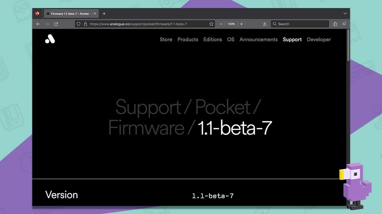Reset zoom via 133% indicator
This screenshot has width=382, height=214.
pyautogui.click(x=231, y=24)
